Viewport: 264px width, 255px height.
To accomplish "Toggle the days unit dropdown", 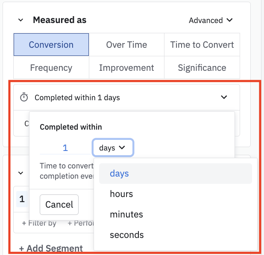I will (113, 148).
